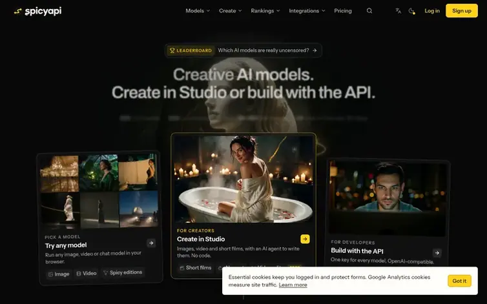The image size is (487, 304).
Task: Open the chandelier thumbnail in model grid
Action: tap(59, 174)
